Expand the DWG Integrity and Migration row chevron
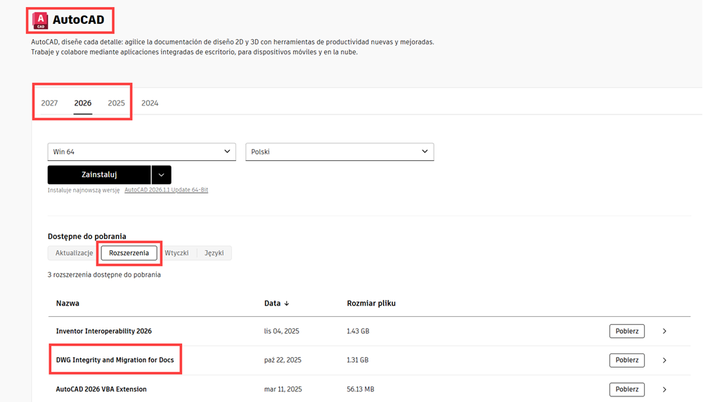The height and width of the screenshot is (402, 703). coord(664,361)
